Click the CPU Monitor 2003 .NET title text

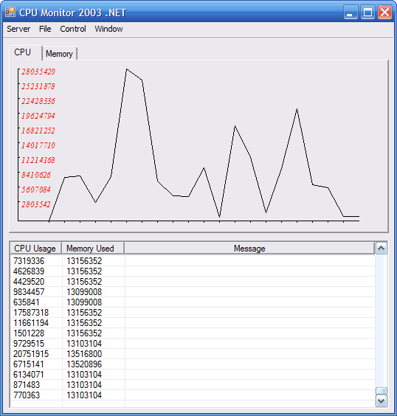[73, 13]
